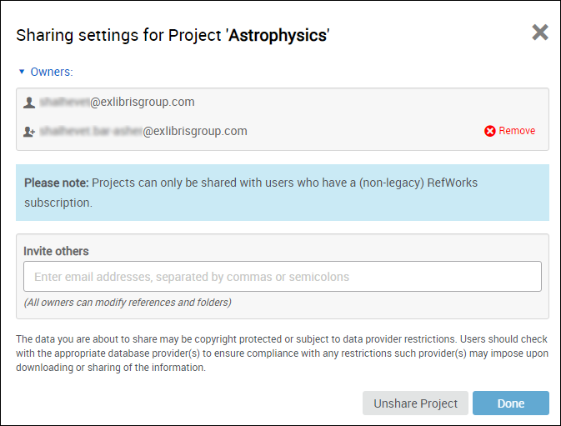
Task: Click the copyright restrictions disclaimer paragraph
Action: [282, 353]
